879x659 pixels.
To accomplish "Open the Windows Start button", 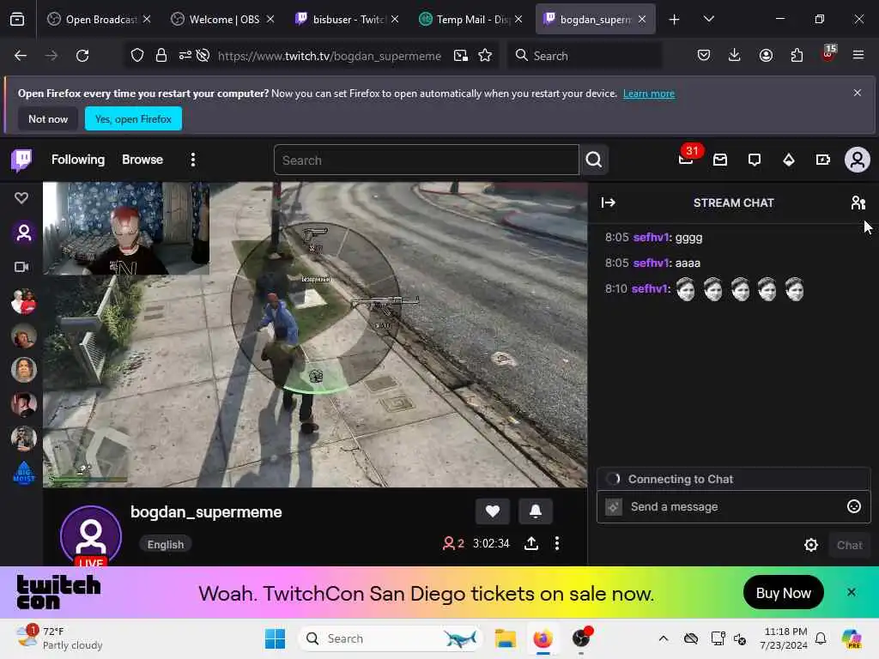I will [x=275, y=638].
